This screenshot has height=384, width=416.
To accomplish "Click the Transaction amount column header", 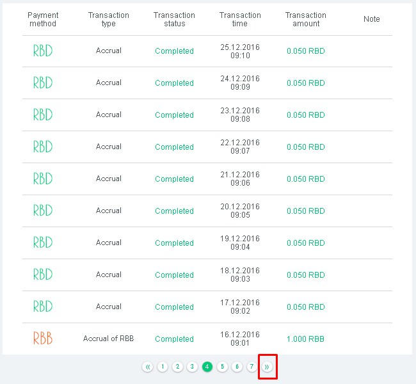I will 305,19.
